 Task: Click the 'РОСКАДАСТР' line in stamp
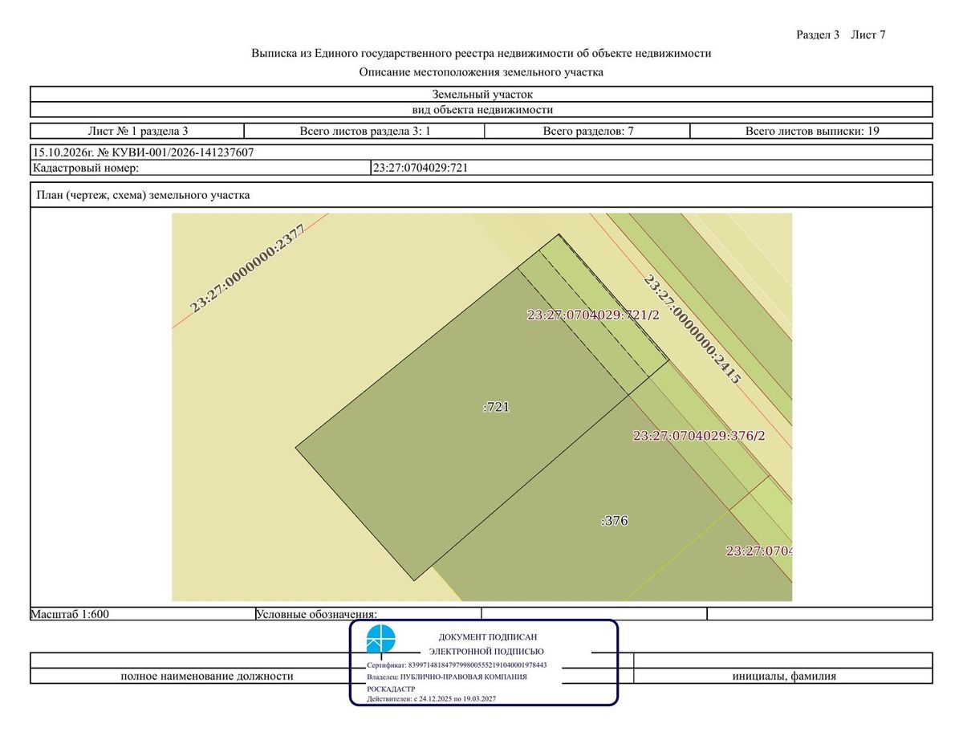pyautogui.click(x=391, y=689)
